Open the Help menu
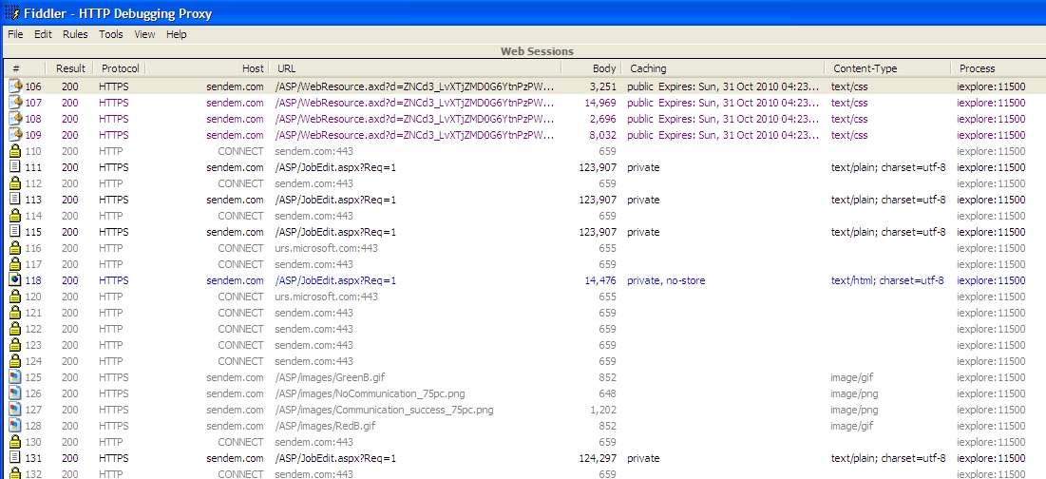The height and width of the screenshot is (479, 1046). (176, 34)
